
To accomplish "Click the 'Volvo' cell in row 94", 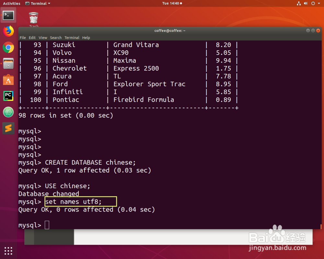I will [62, 53].
